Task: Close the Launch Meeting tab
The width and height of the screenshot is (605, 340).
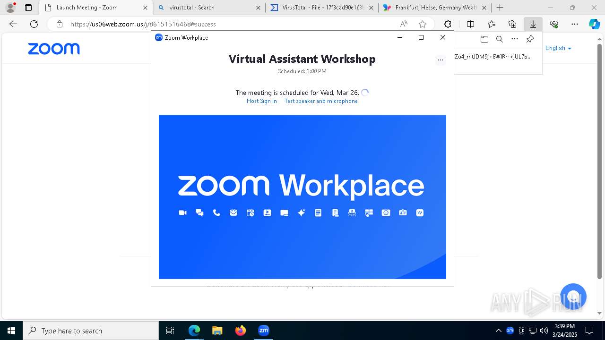Action: click(145, 8)
